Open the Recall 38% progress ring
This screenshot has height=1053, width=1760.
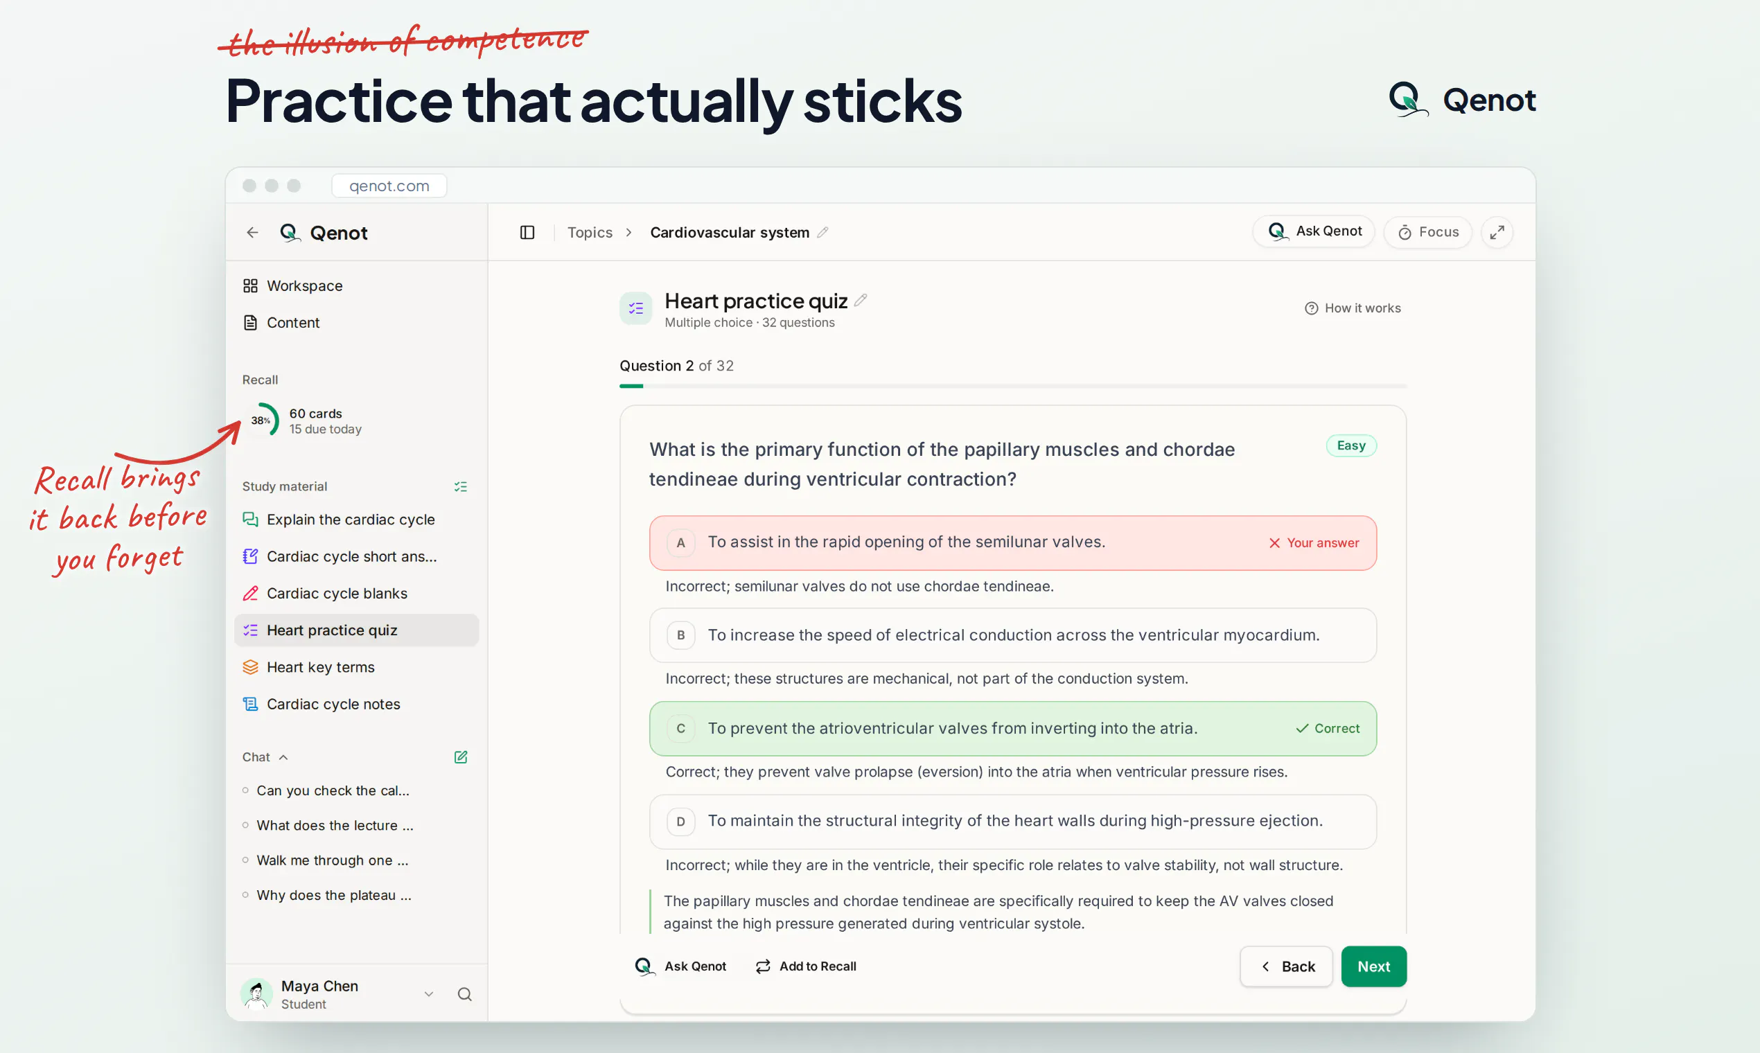pos(262,421)
